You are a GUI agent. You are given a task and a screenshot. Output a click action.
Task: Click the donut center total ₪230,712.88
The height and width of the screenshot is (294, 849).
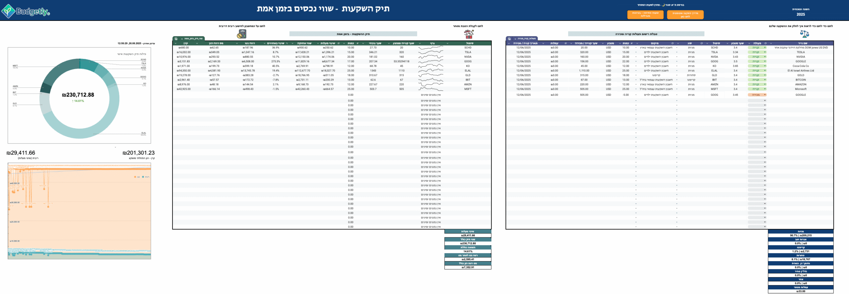(78, 95)
